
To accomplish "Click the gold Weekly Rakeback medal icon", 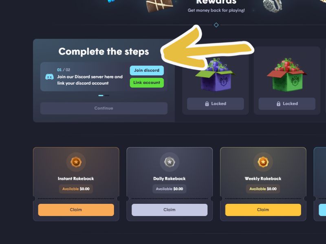I will pyautogui.click(x=263, y=162).
